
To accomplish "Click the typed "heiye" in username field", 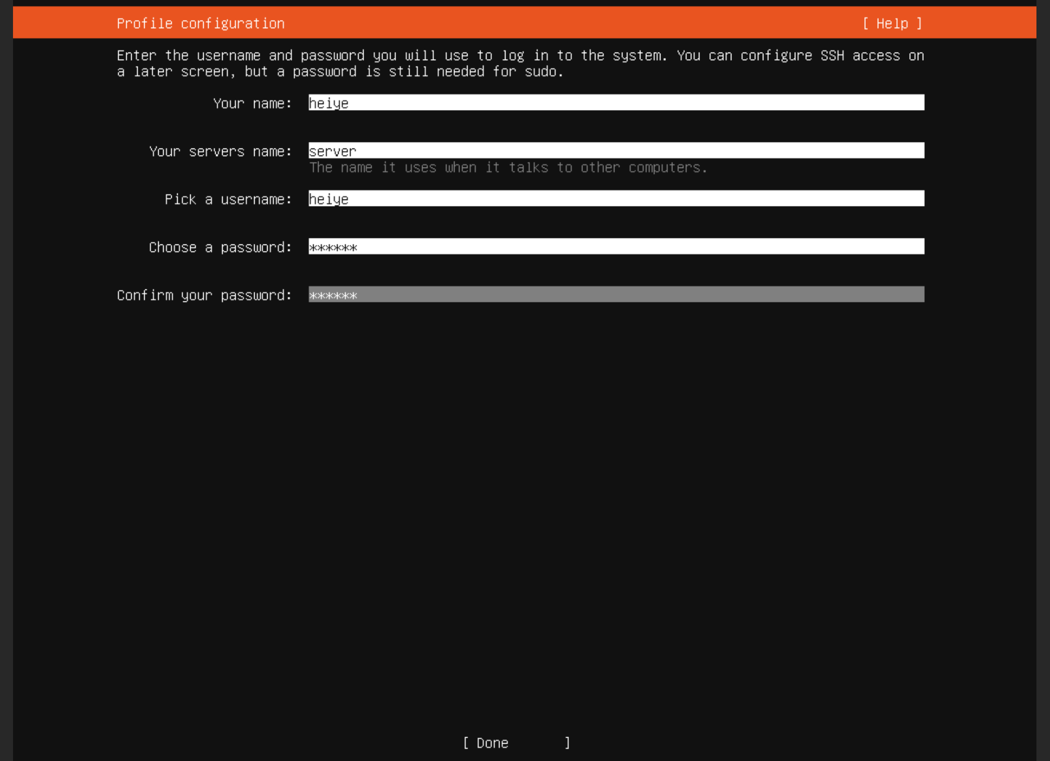I will pos(328,199).
